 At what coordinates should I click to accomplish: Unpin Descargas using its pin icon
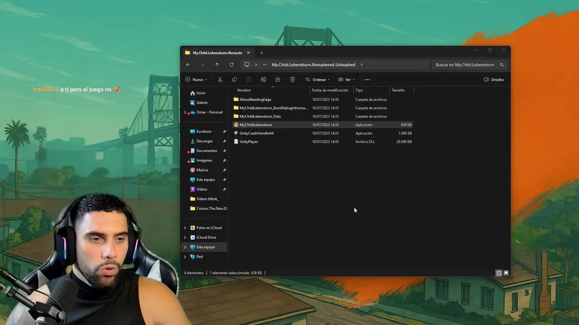click(x=224, y=141)
